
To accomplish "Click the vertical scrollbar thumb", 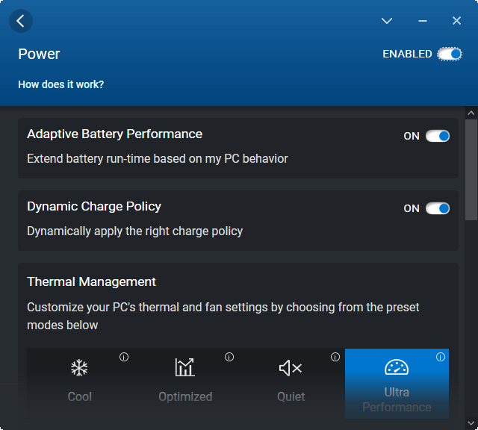I will pyautogui.click(x=471, y=168).
